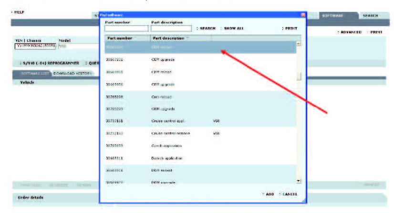Click the scroll-down arrow of the parts list

tap(299, 181)
